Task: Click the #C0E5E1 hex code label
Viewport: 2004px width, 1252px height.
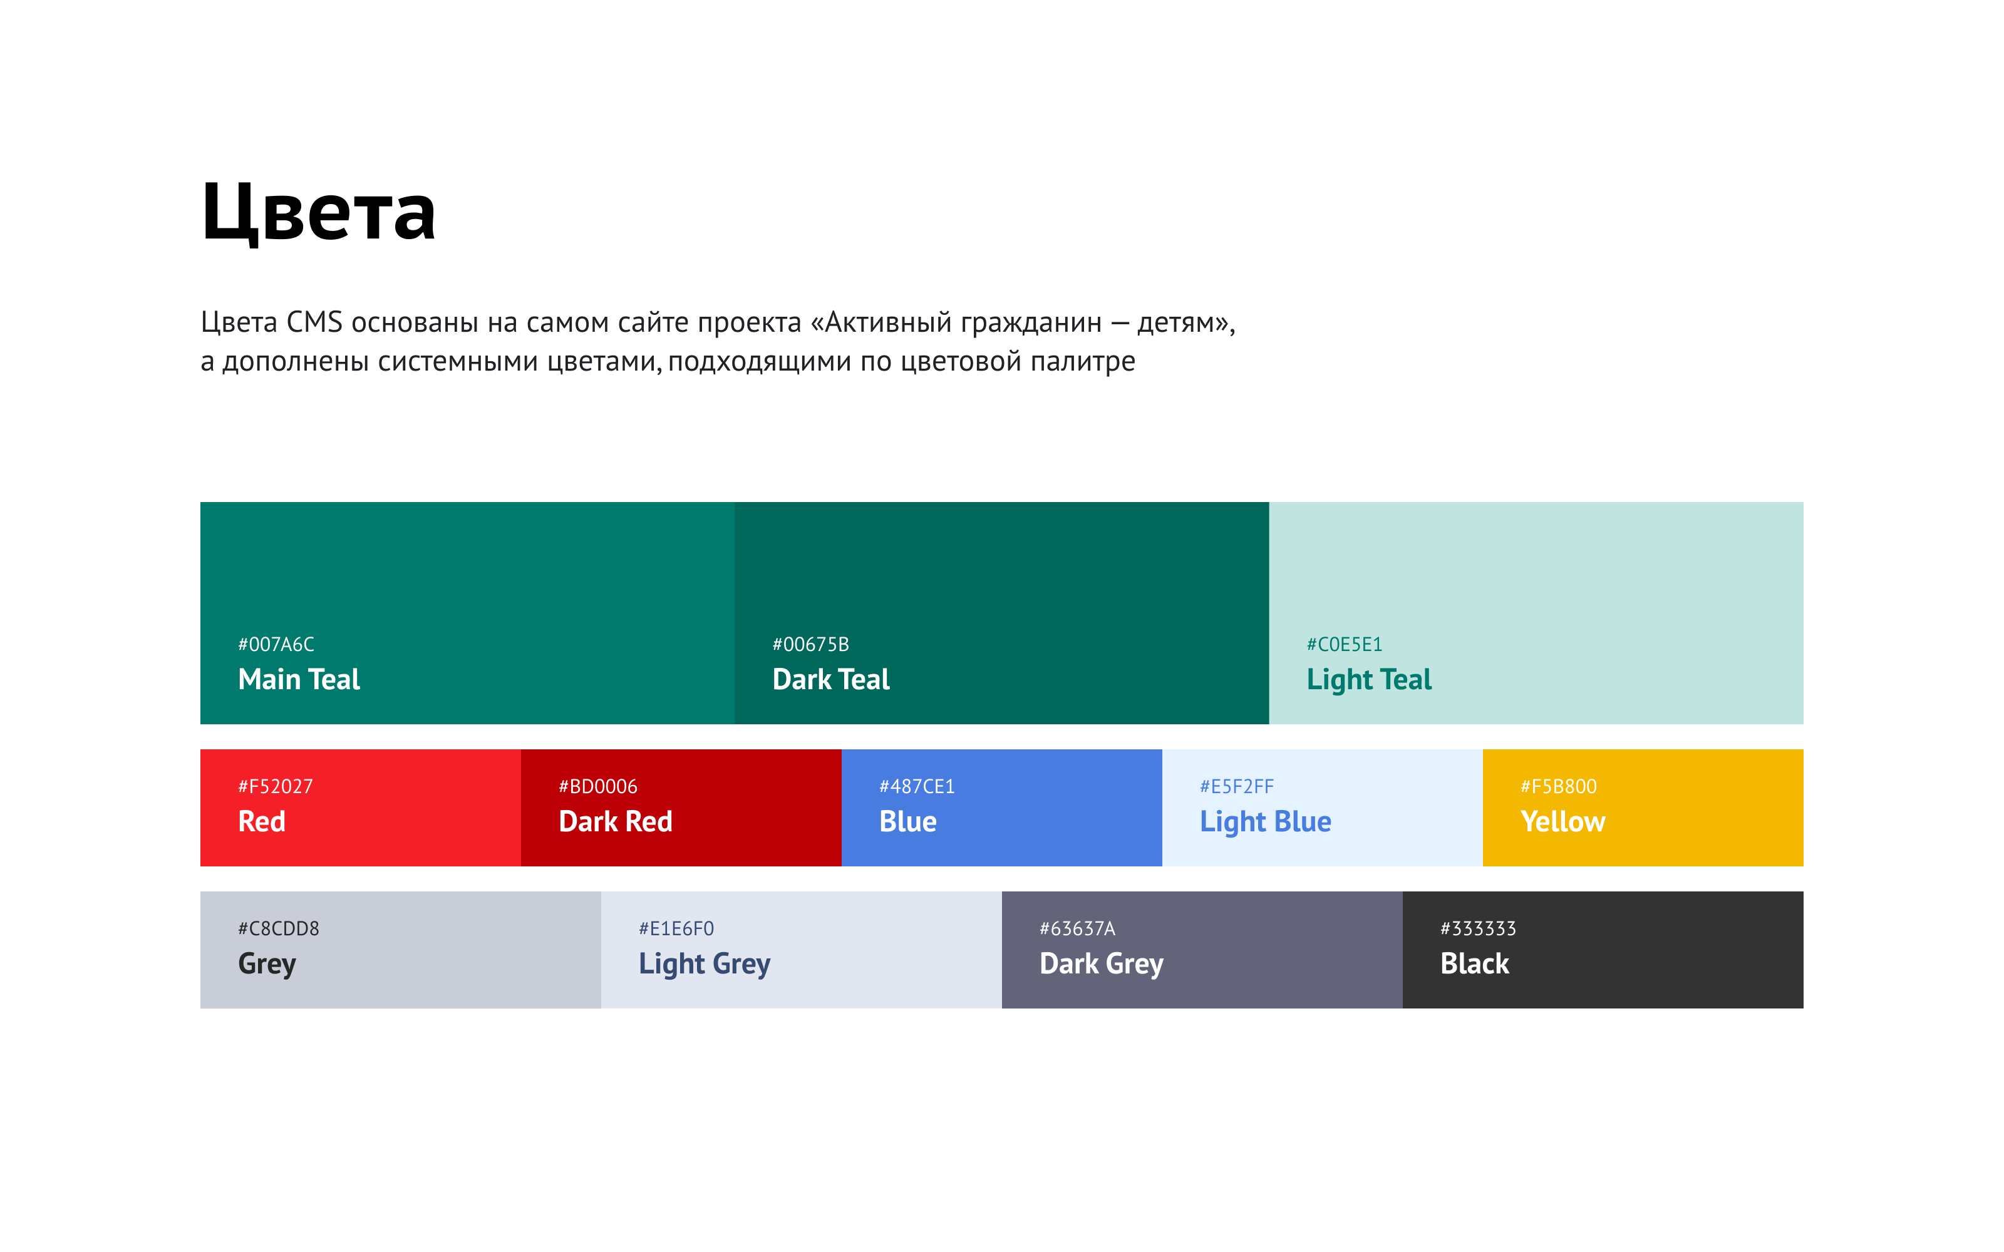Action: click(1344, 644)
